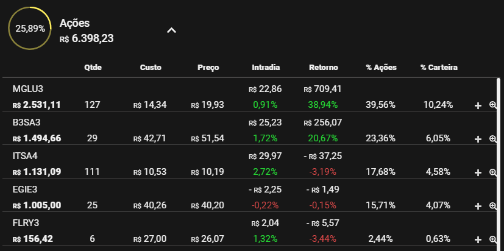Click the magnifier icon for FLRY3

pos(493,239)
